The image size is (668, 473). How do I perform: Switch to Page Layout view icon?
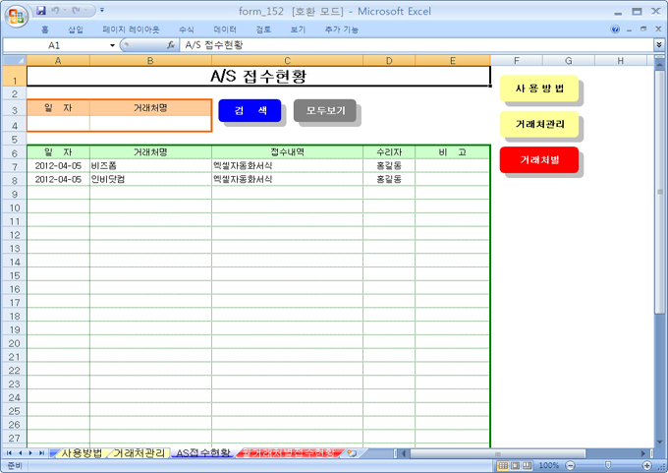tap(514, 465)
